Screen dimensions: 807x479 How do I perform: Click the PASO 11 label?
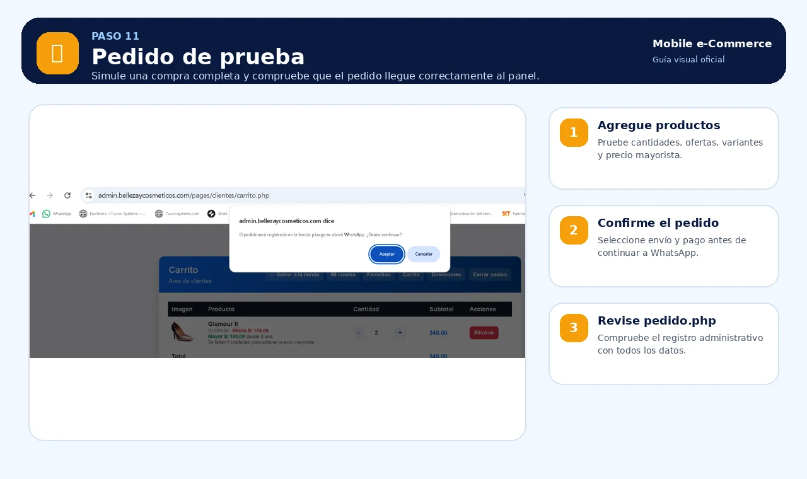(115, 37)
